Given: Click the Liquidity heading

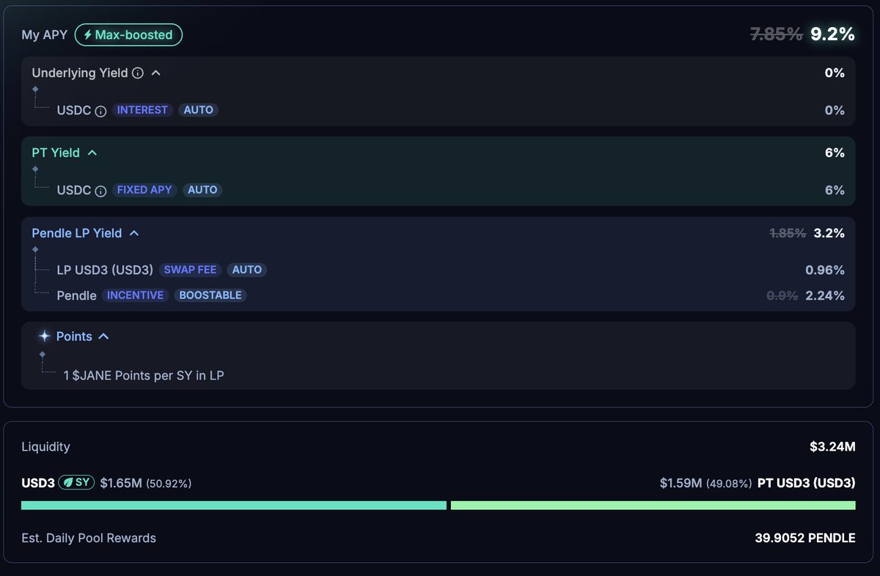Looking at the screenshot, I should pyautogui.click(x=46, y=446).
